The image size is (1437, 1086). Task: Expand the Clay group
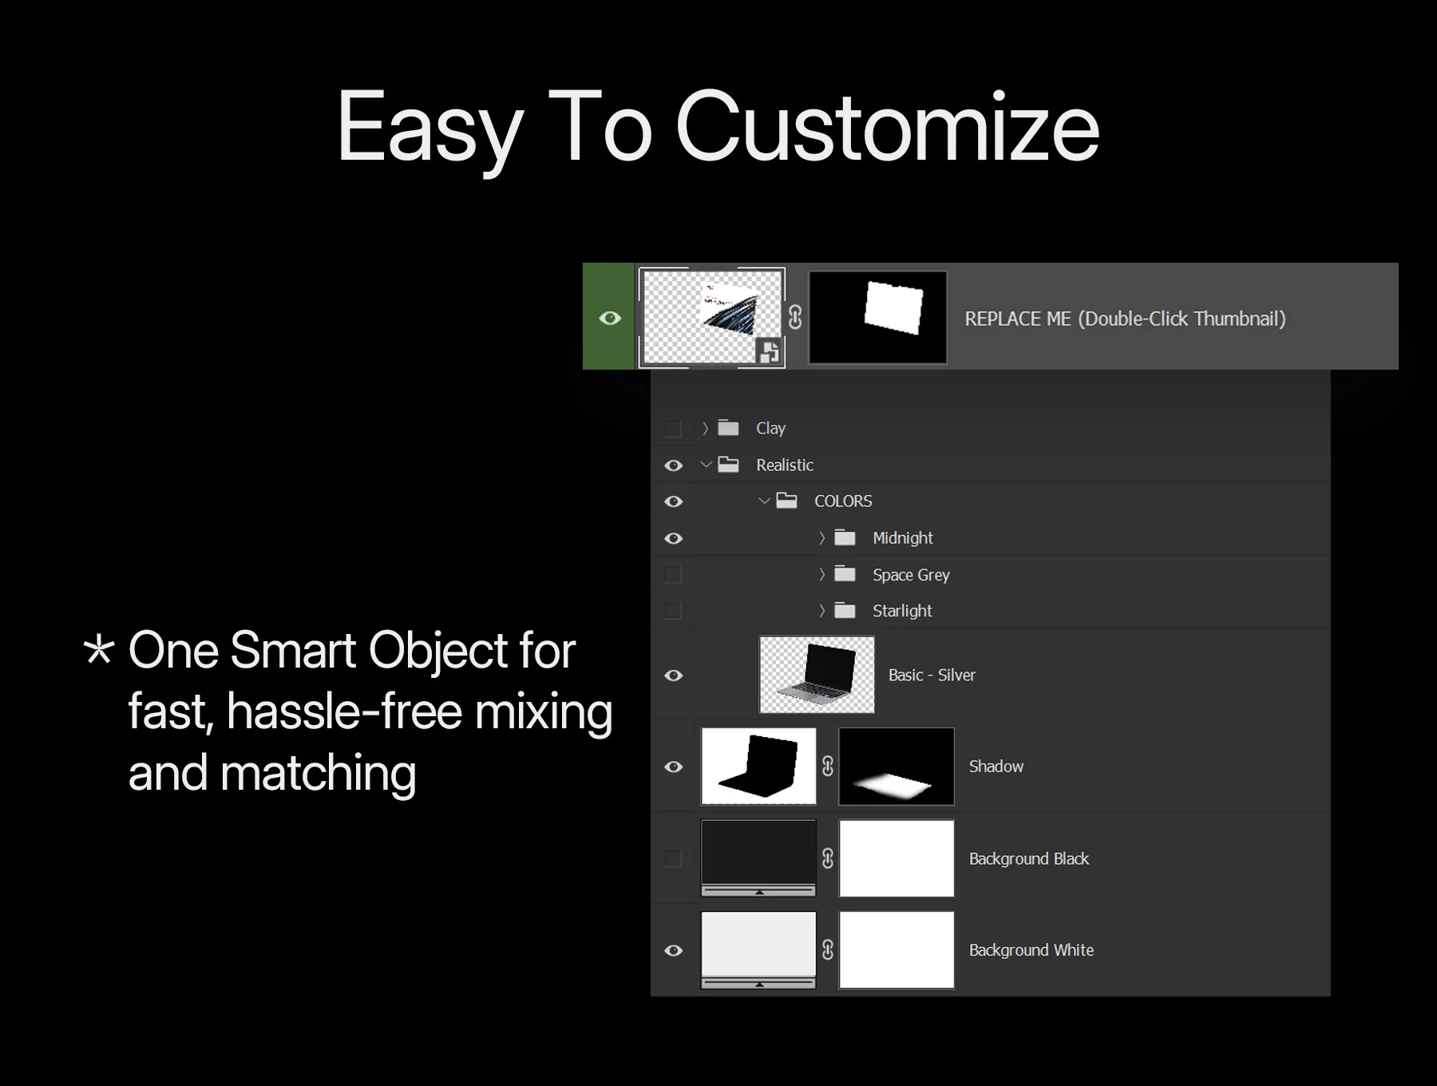(x=705, y=428)
